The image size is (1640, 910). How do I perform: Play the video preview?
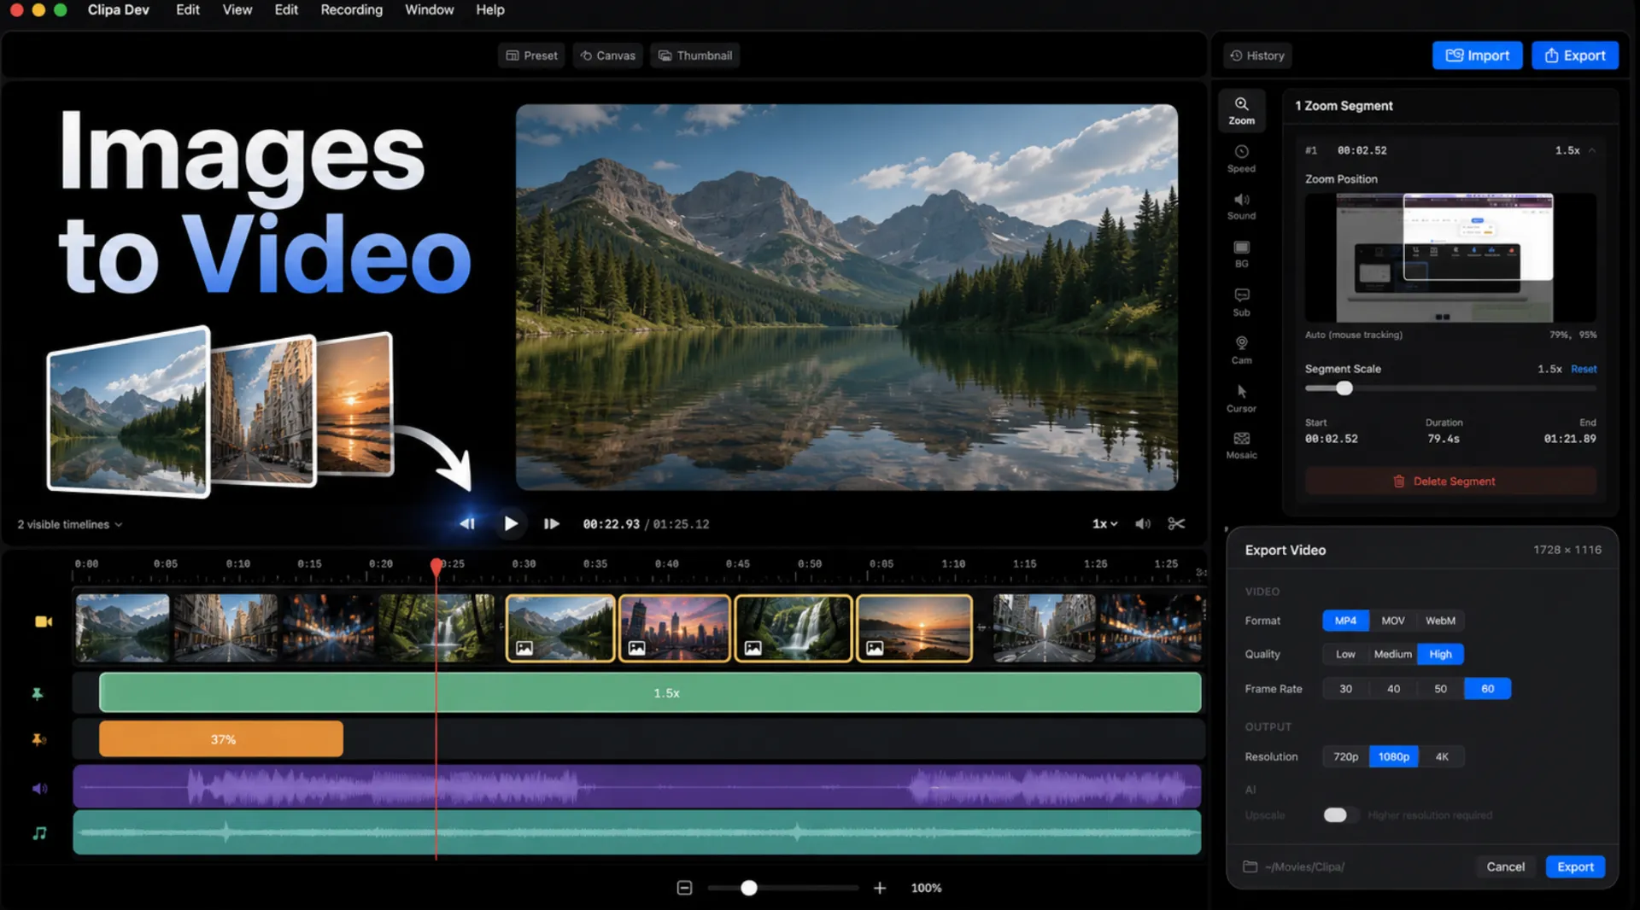coord(510,523)
